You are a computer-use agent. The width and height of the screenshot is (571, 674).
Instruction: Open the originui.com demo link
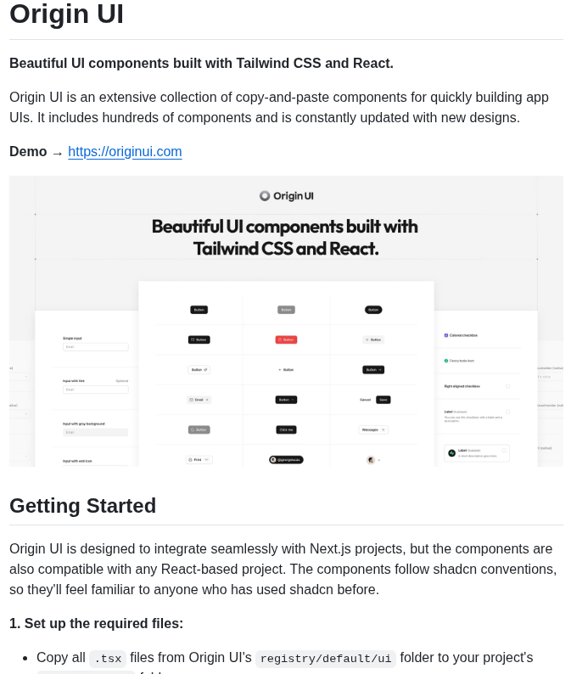point(125,152)
